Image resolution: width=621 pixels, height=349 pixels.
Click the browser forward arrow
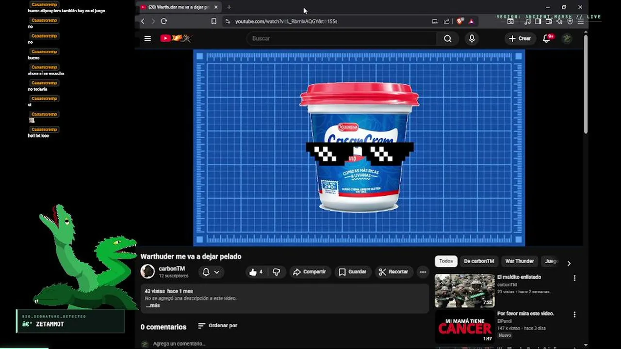pos(153,21)
